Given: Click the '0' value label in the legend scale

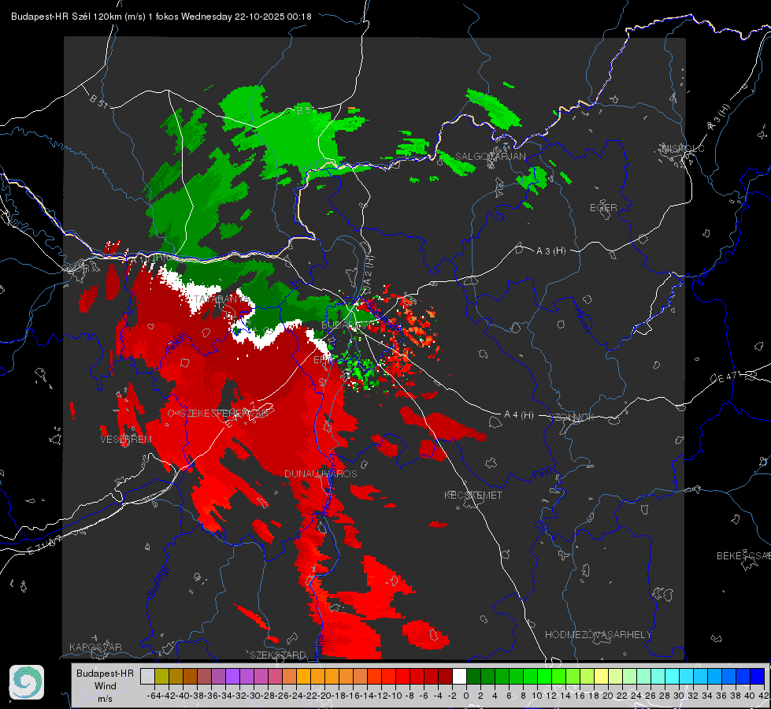Looking at the screenshot, I should coord(466,696).
